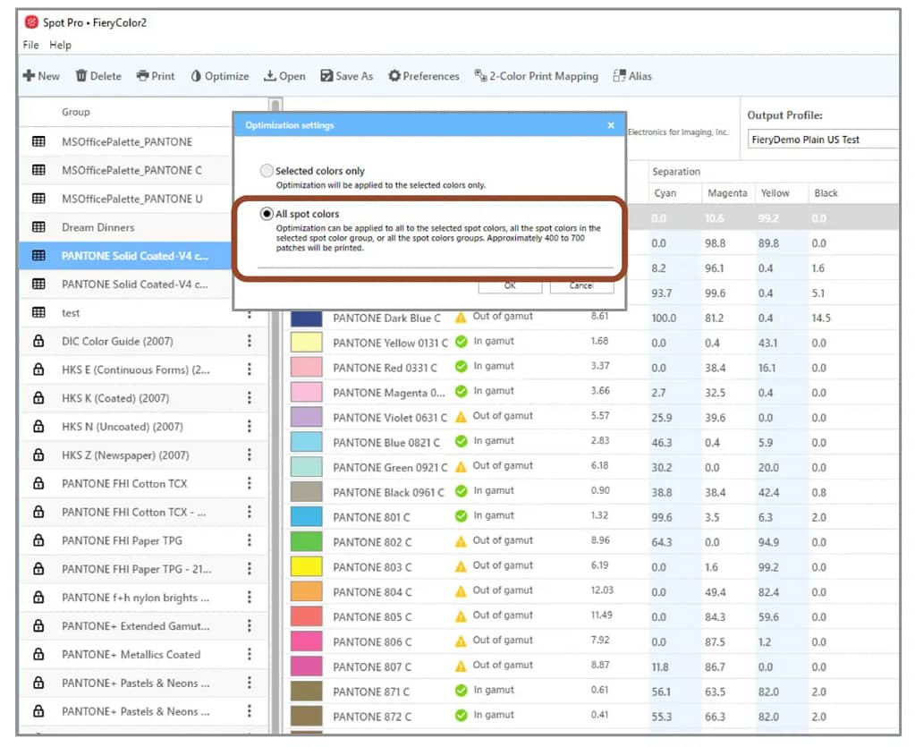Select MSOfficePalette_PANTONE U group
Screen dimensions: 915x747
coord(127,199)
